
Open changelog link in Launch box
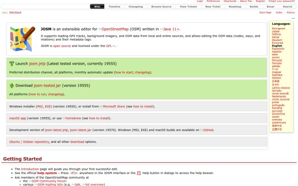pos(142,73)
